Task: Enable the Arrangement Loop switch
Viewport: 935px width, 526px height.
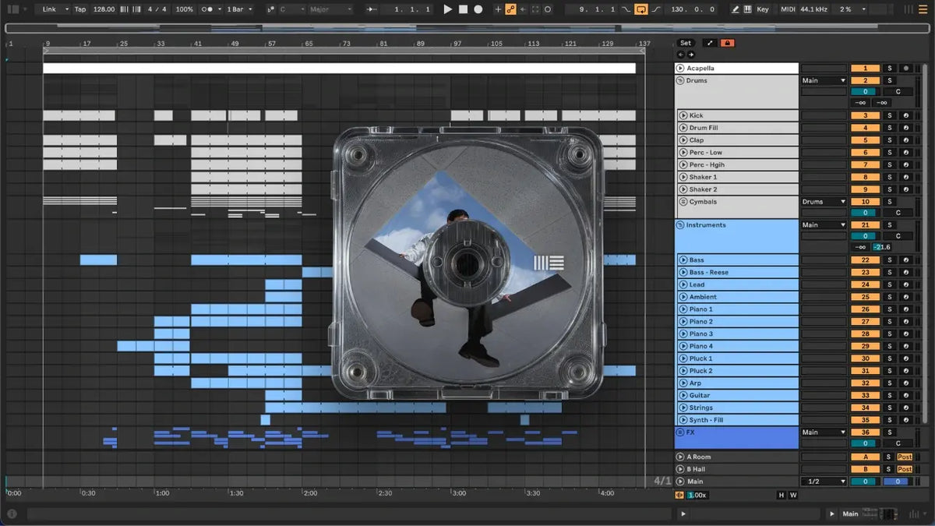Action: coord(641,9)
